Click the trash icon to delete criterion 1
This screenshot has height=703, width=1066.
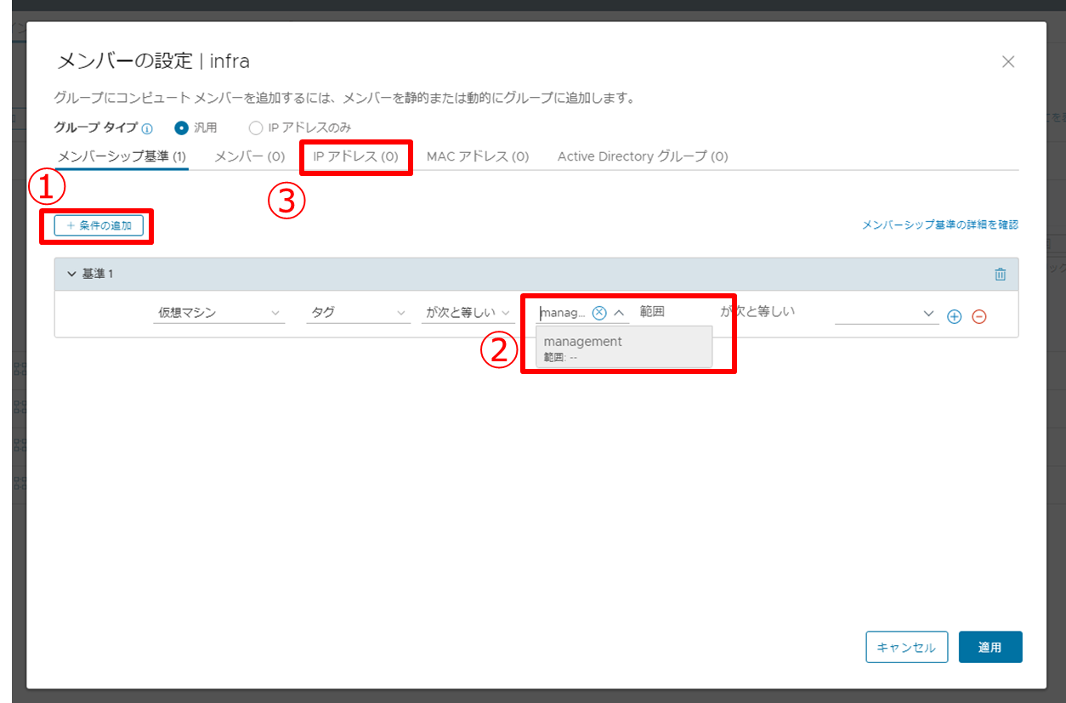tap(1000, 274)
